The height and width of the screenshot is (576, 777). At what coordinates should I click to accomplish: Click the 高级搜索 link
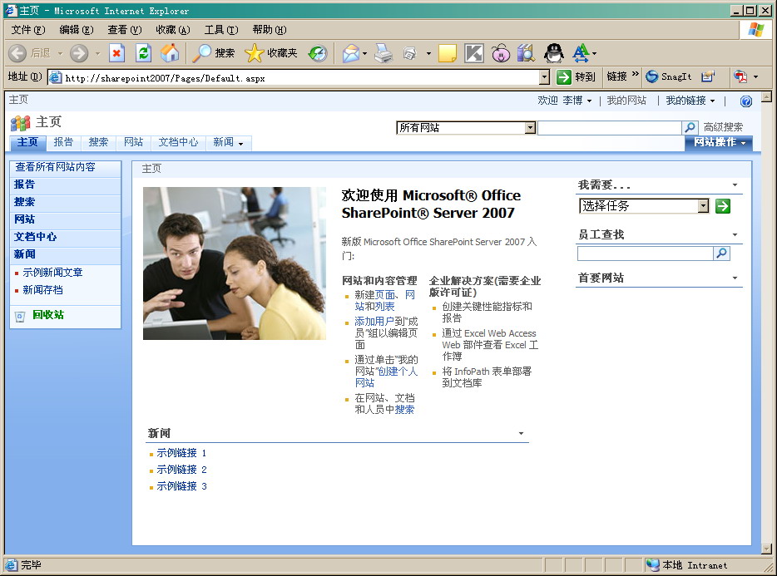724,127
